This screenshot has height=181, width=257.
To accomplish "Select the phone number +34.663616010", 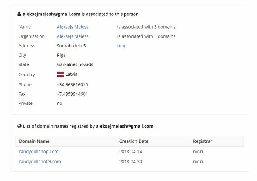I will coord(72,85).
